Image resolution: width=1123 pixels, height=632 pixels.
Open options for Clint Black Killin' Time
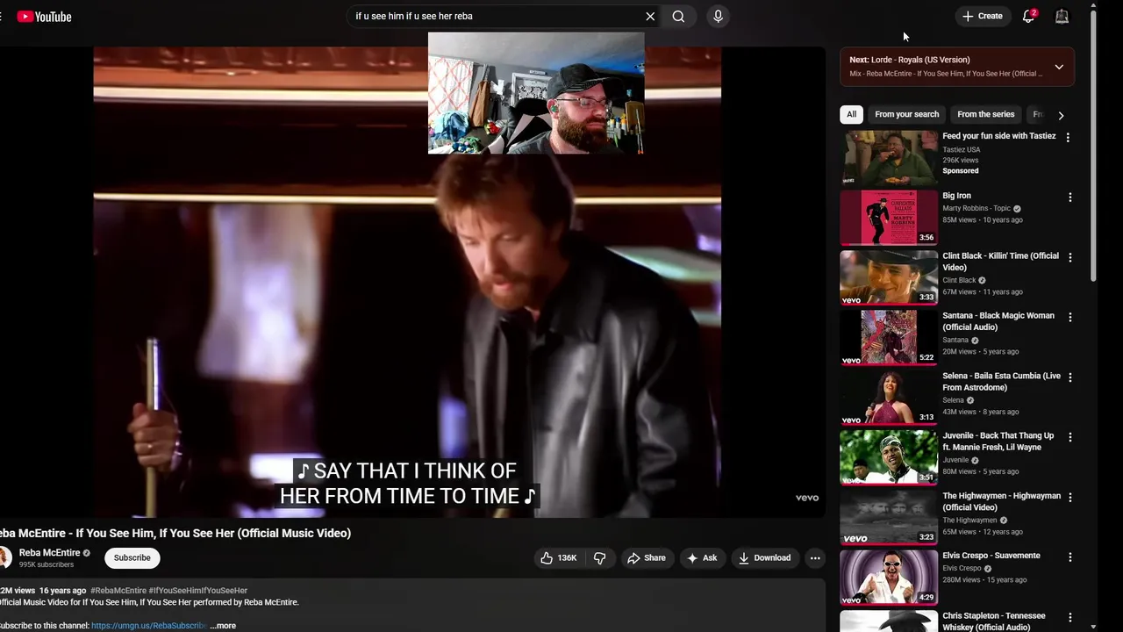tap(1069, 257)
